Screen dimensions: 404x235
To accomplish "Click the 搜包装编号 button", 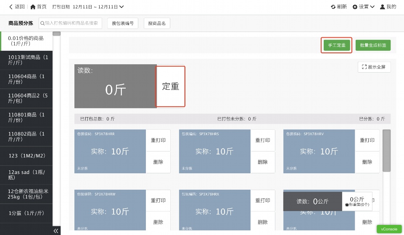I will [123, 23].
